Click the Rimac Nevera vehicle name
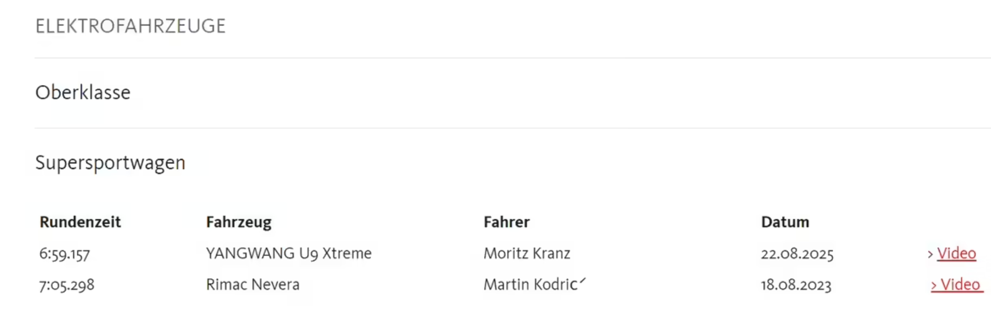 [253, 284]
